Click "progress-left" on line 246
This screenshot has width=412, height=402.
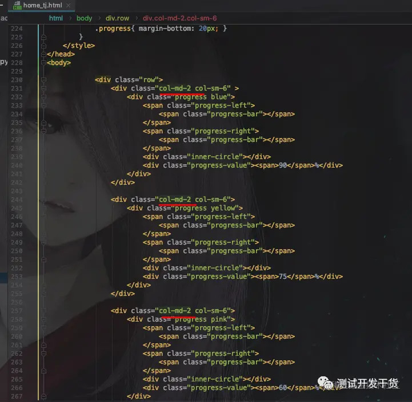pos(221,217)
